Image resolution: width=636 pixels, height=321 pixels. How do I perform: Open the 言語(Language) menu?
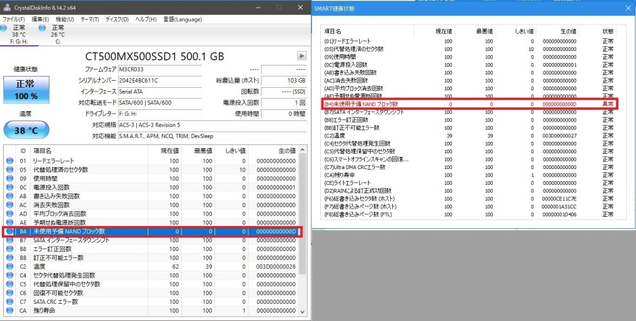[183, 20]
